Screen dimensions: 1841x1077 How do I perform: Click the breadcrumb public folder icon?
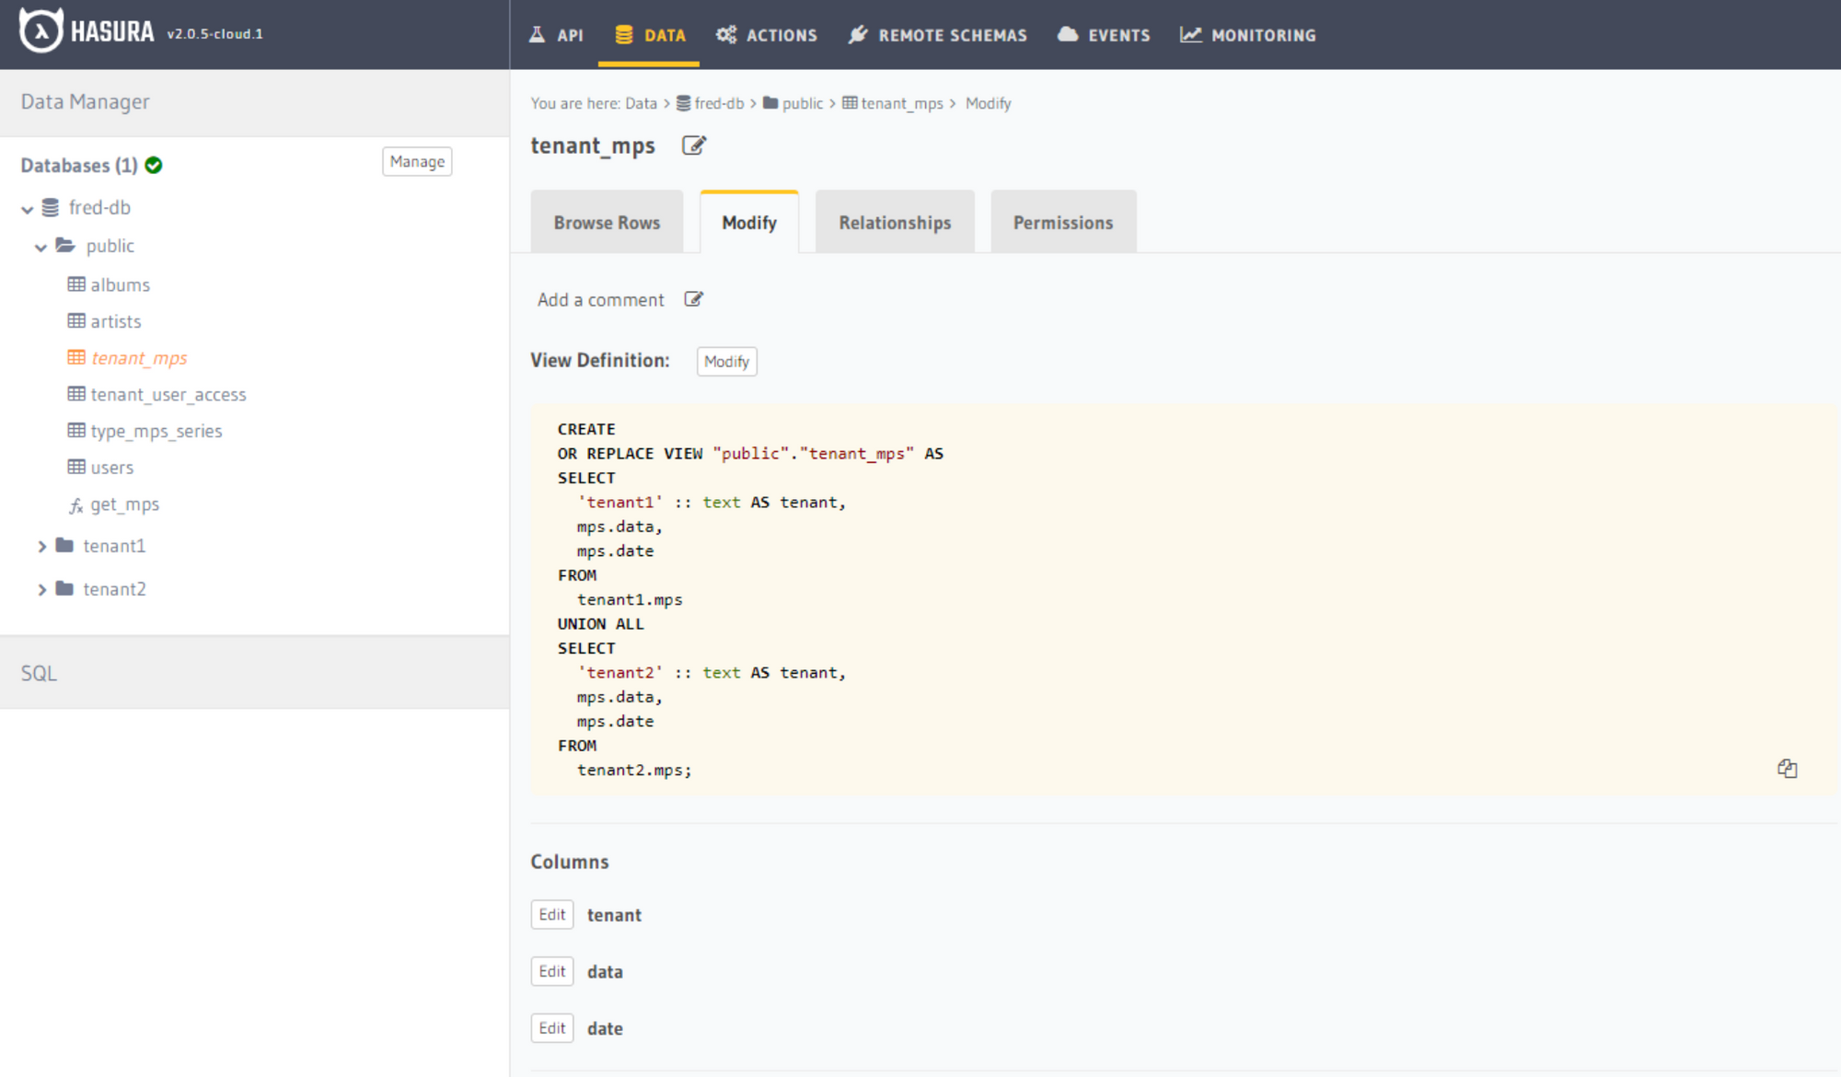(x=770, y=103)
